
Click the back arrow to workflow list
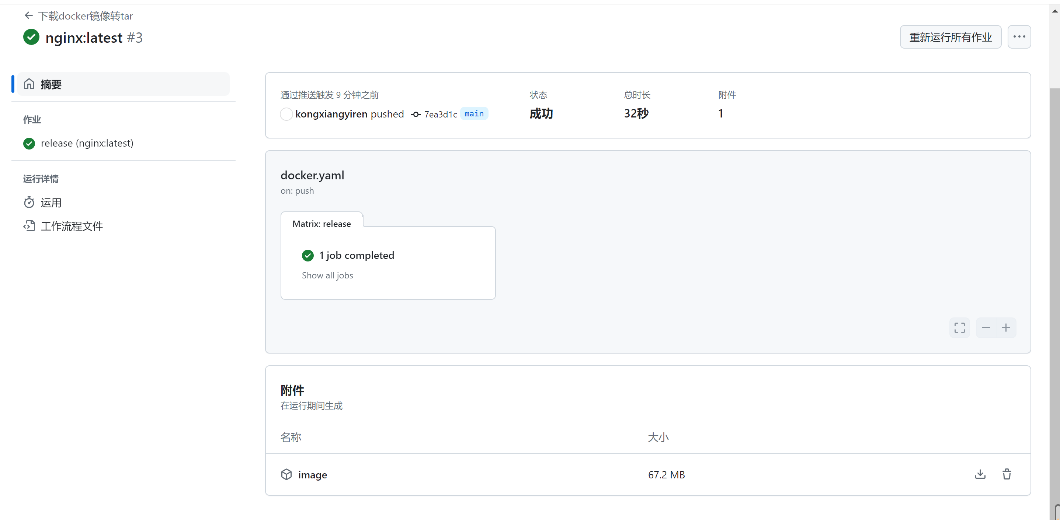click(x=28, y=15)
